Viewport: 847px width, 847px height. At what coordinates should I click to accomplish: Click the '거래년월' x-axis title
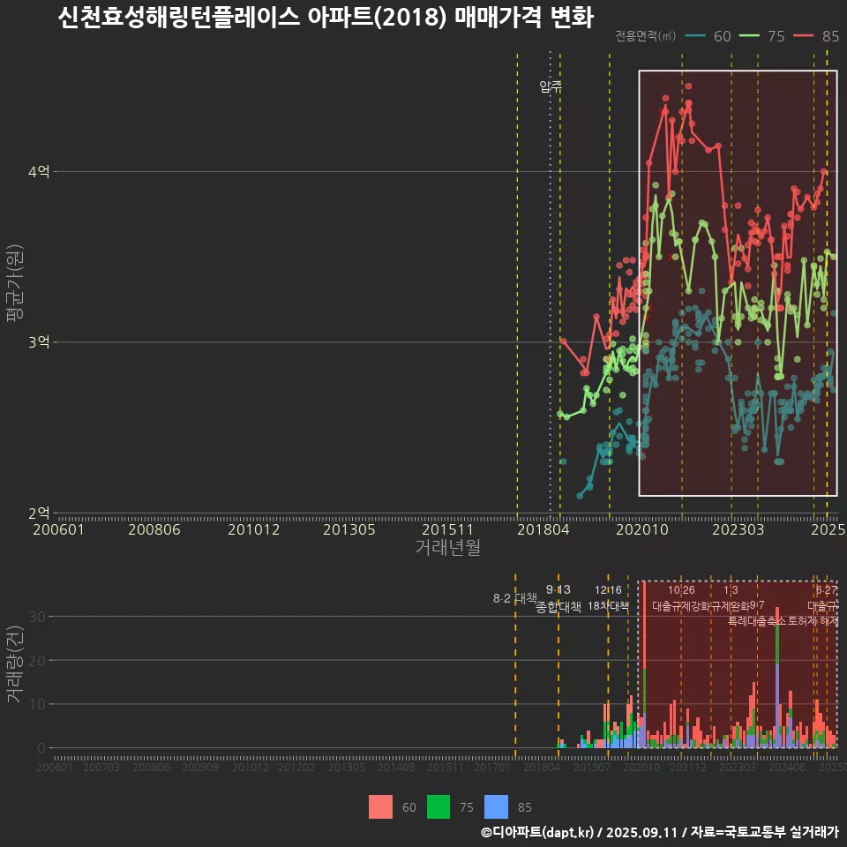(448, 547)
